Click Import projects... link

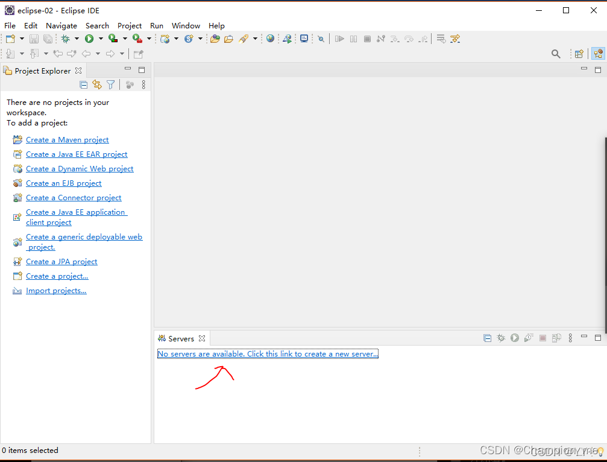point(56,291)
